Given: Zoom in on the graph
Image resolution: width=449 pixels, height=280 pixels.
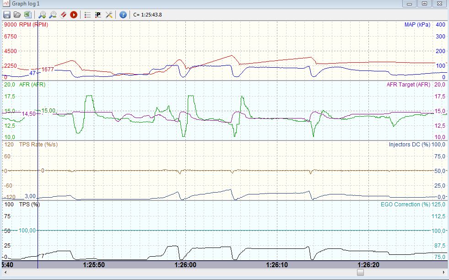Looking at the screenshot, I should coord(42,15).
